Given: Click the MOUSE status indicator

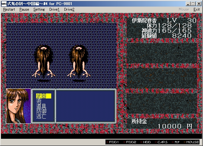Looking at the screenshot, I should point(191,142).
